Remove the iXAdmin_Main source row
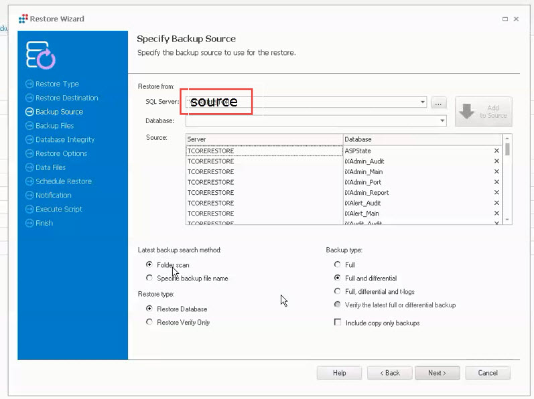This screenshot has width=534, height=399. [x=496, y=171]
